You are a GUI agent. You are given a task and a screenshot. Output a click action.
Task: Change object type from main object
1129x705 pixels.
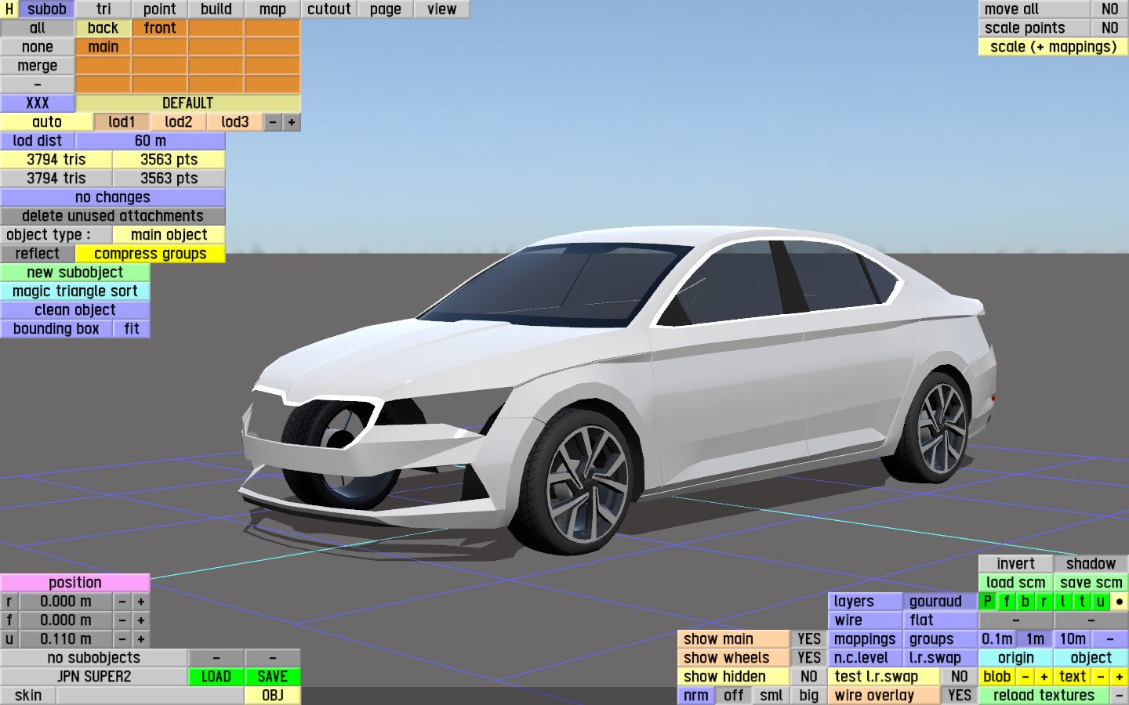169,235
